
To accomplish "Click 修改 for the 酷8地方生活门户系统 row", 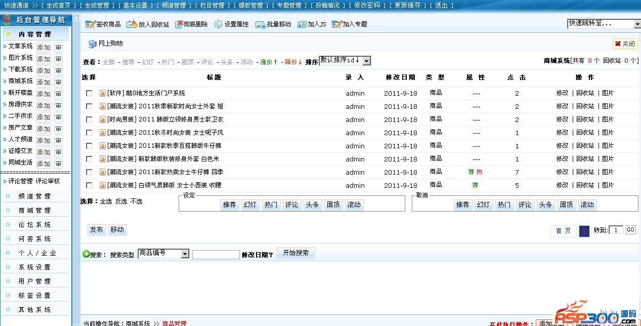I will (563, 93).
